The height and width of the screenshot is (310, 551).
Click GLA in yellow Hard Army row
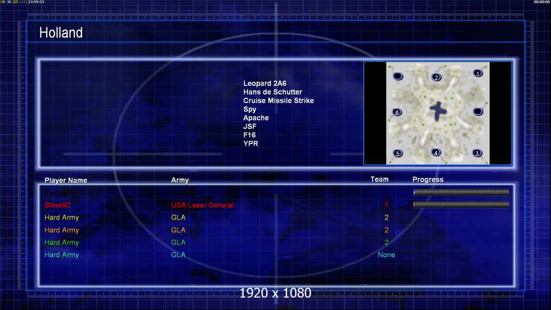(x=178, y=218)
